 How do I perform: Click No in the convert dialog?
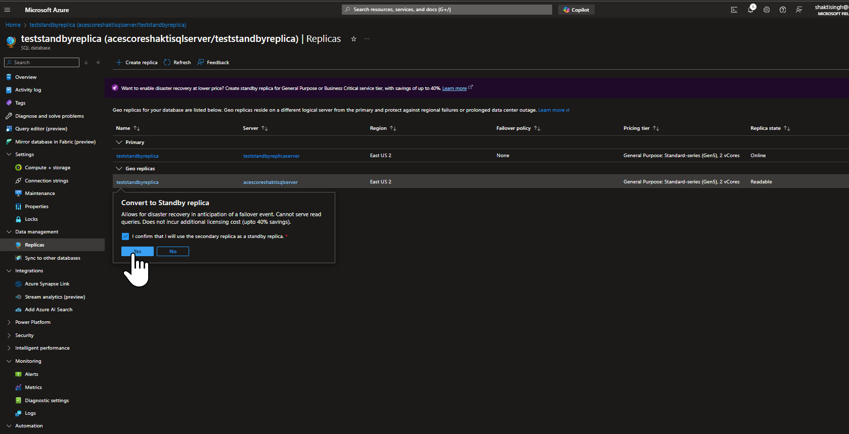173,252
